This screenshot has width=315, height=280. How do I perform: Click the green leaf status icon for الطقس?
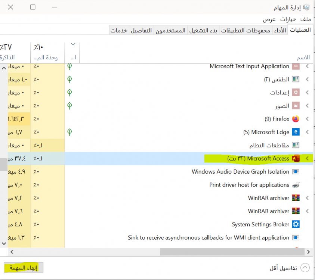pyautogui.click(x=70, y=79)
